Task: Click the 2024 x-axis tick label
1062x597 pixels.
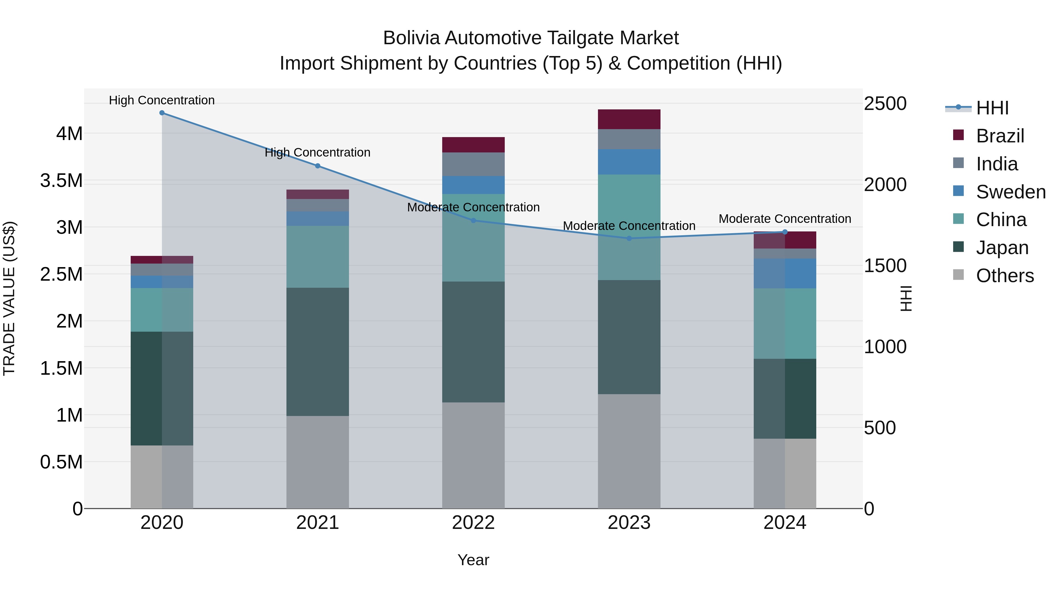Action: pos(785,523)
